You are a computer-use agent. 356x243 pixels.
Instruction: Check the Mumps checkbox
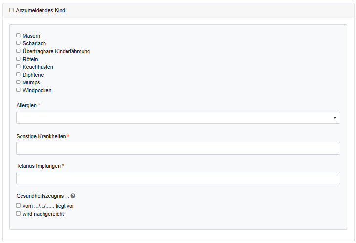coord(18,82)
